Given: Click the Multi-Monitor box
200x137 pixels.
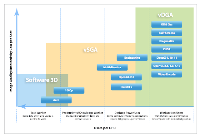Looking at the screenshot, I should (112, 67).
